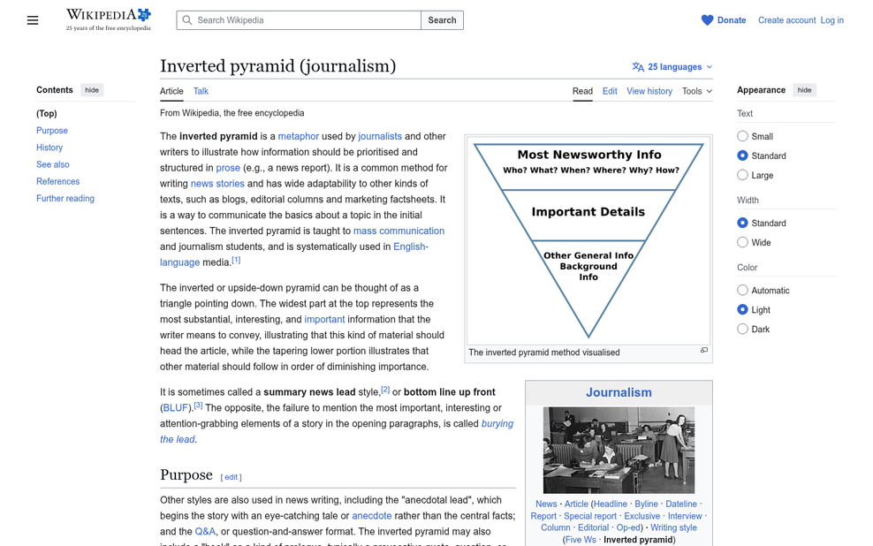Jump to Further reading in contents

tap(65, 198)
